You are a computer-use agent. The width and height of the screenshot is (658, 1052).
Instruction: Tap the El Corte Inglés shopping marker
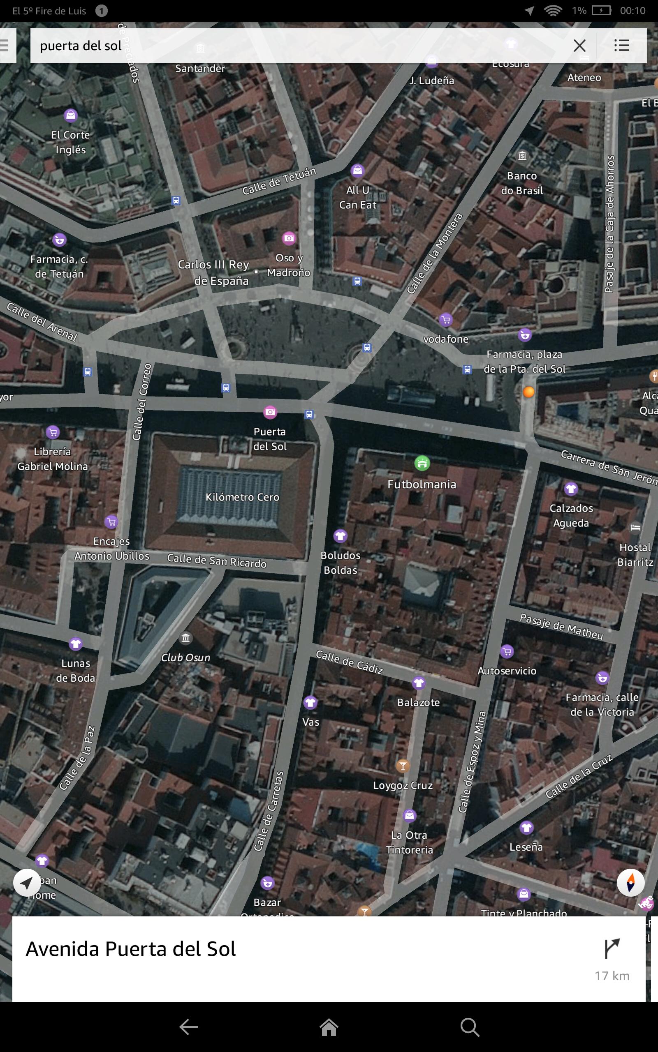pyautogui.click(x=70, y=115)
